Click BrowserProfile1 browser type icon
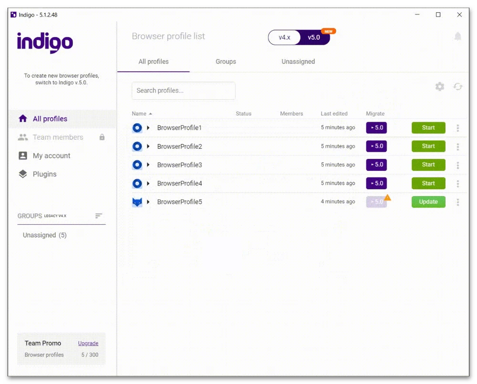This screenshot has height=384, width=477. (x=137, y=128)
